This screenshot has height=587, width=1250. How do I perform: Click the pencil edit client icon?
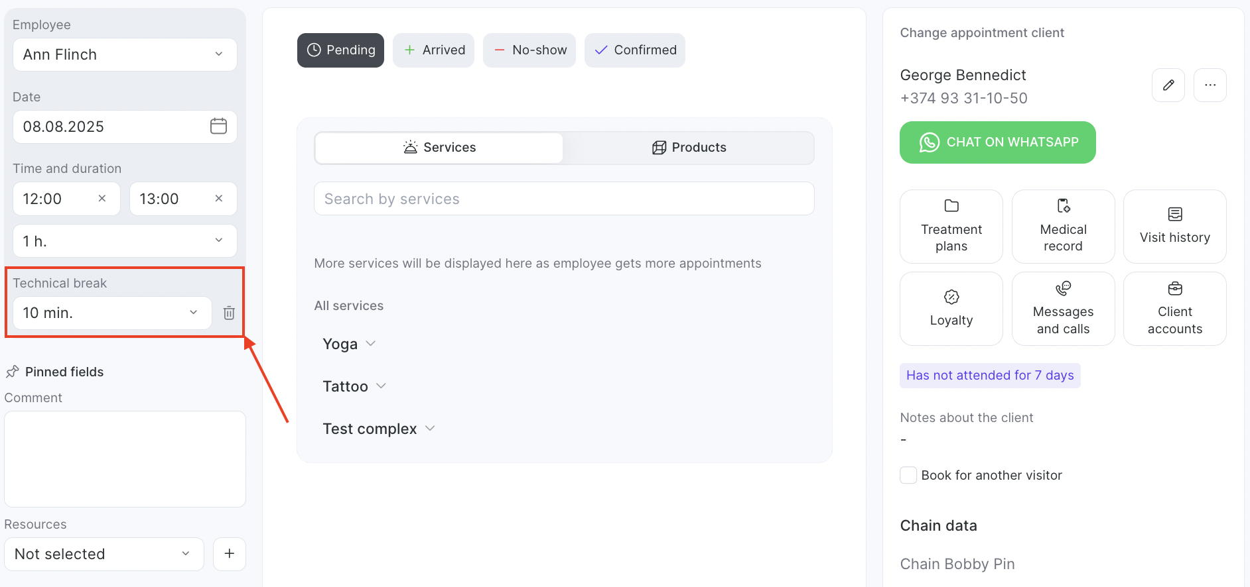point(1168,85)
